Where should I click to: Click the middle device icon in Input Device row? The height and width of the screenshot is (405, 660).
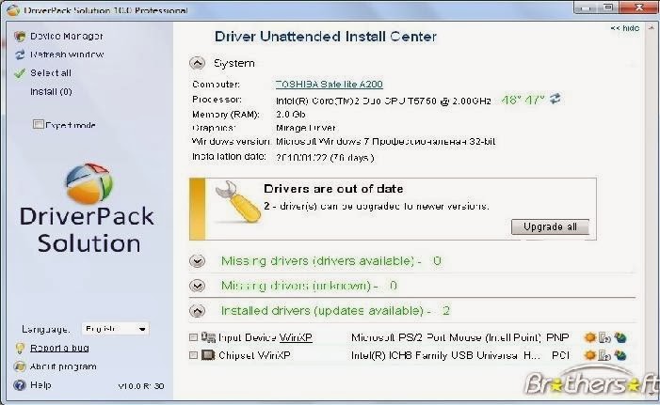[604, 337]
